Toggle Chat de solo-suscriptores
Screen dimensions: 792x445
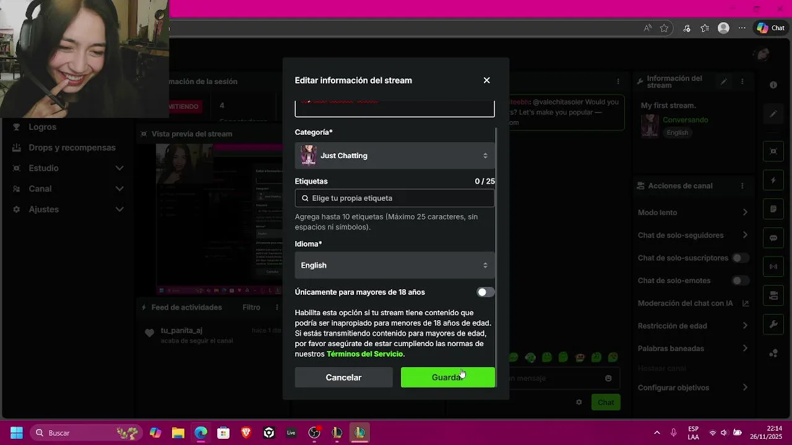(740, 258)
